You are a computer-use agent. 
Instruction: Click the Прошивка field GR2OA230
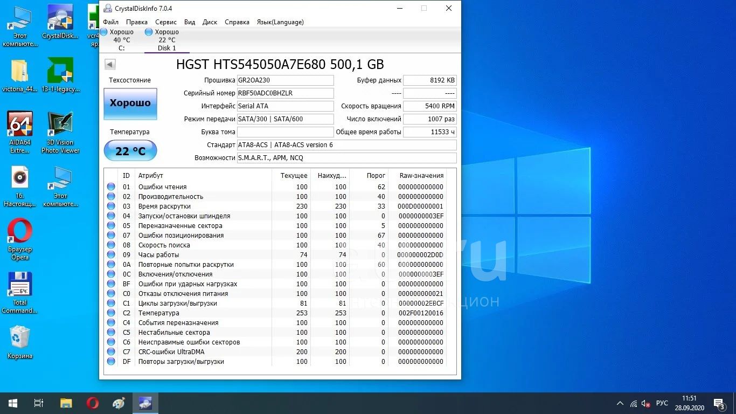[286, 80]
